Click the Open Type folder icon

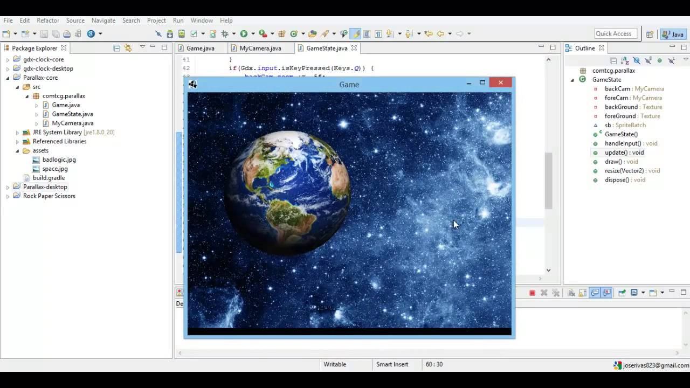point(313,33)
